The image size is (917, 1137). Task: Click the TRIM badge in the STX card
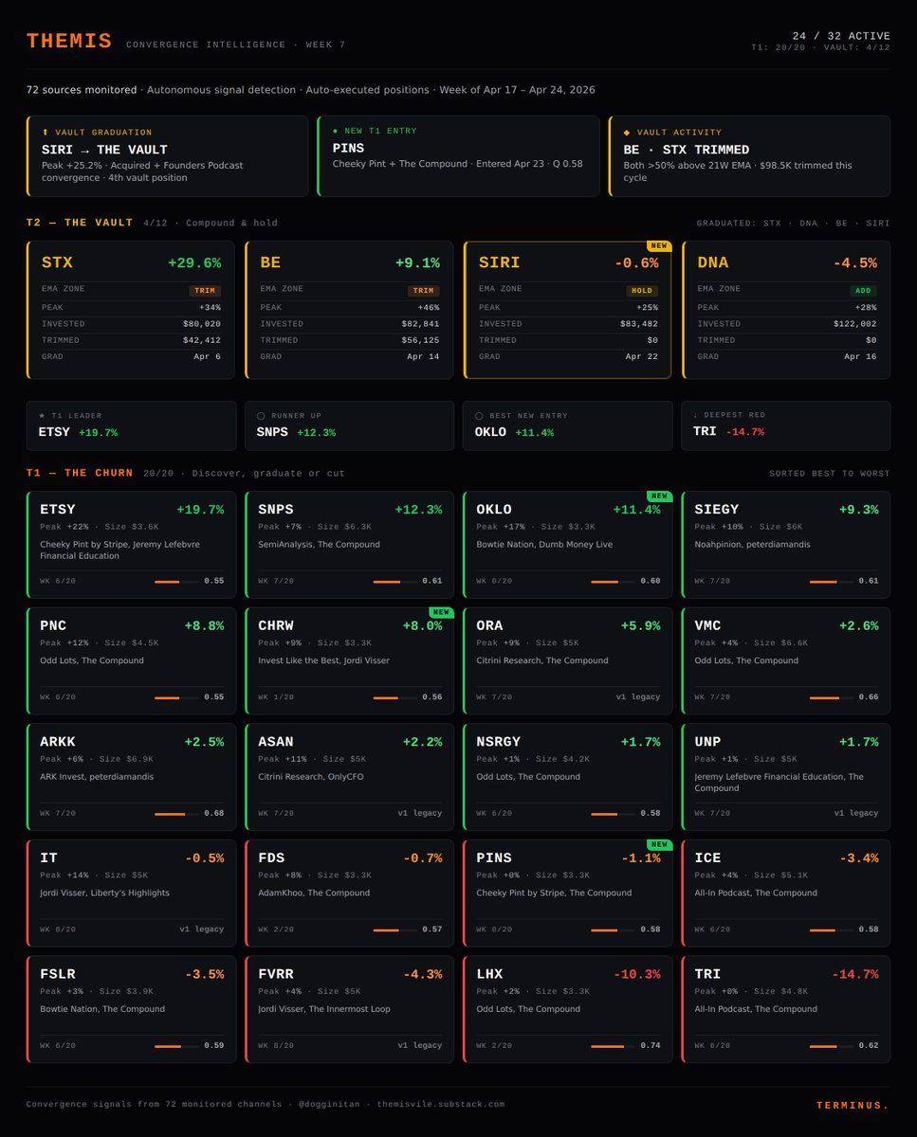tap(204, 291)
